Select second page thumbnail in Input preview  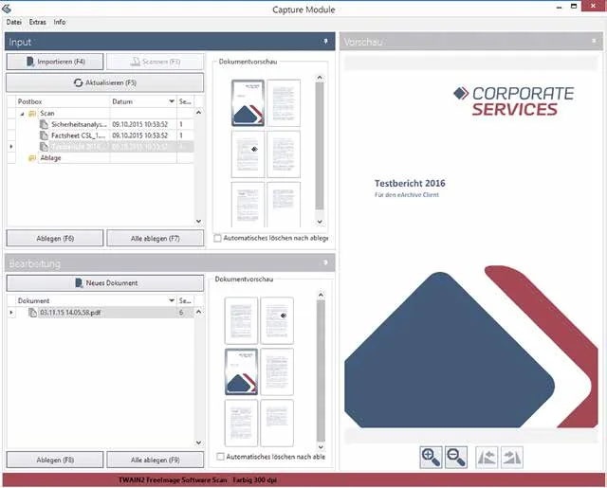(x=284, y=103)
